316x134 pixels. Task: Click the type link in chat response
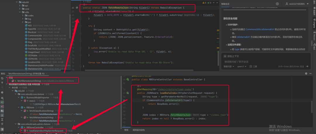click(x=237, y=50)
